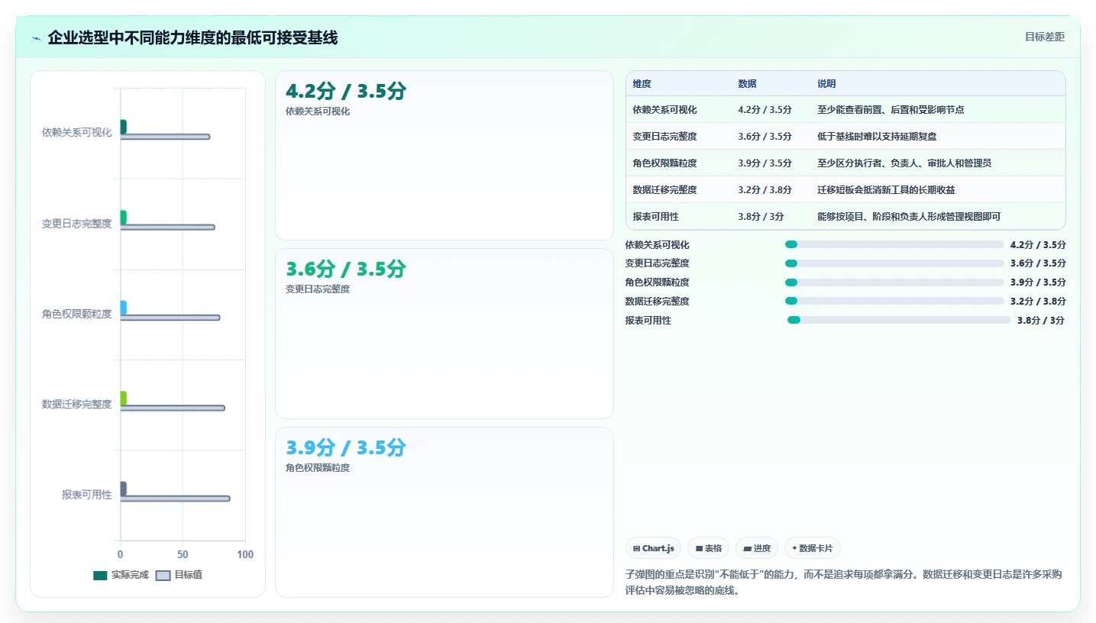Click progress value 3.9分 / 3.5分 beside the bar

click(1038, 282)
